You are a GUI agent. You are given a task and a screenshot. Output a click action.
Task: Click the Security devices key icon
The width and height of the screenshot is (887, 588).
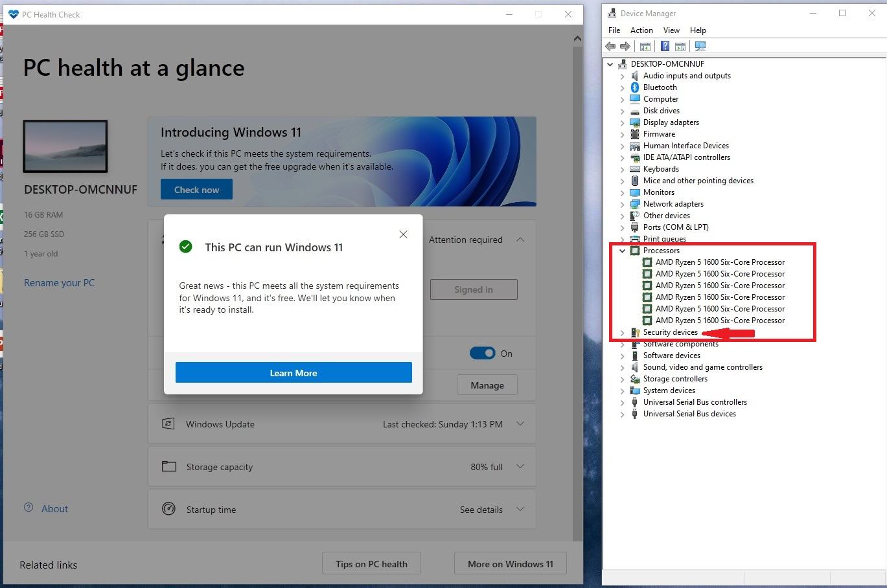coord(635,332)
